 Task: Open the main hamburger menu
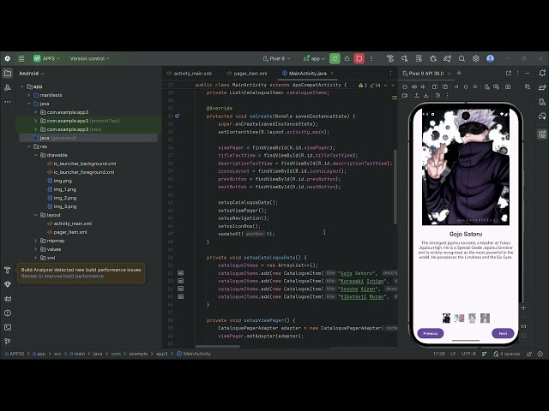coord(21,59)
